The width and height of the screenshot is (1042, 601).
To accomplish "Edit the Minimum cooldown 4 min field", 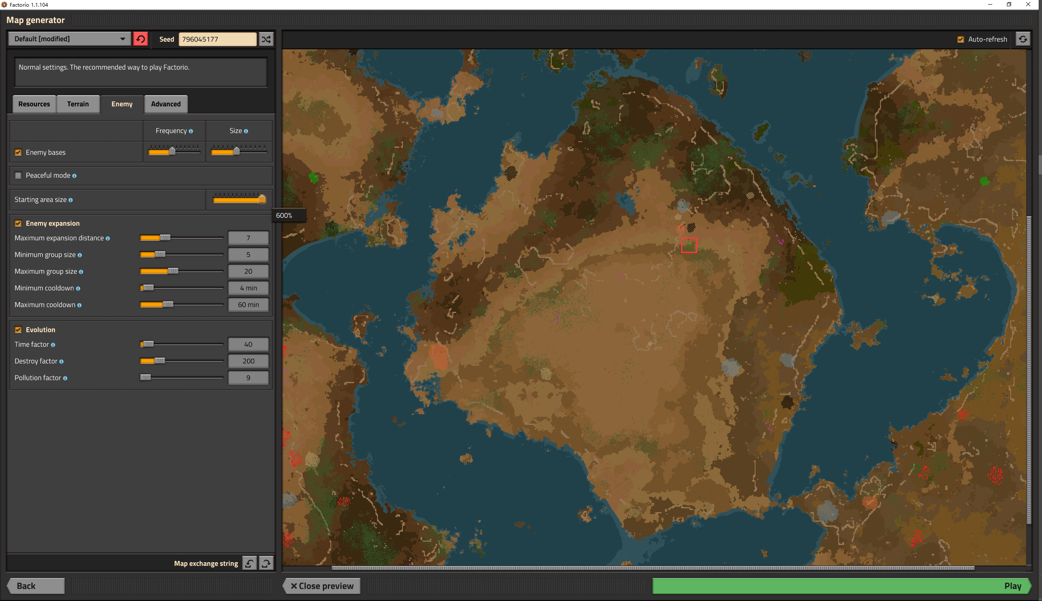I will (248, 288).
